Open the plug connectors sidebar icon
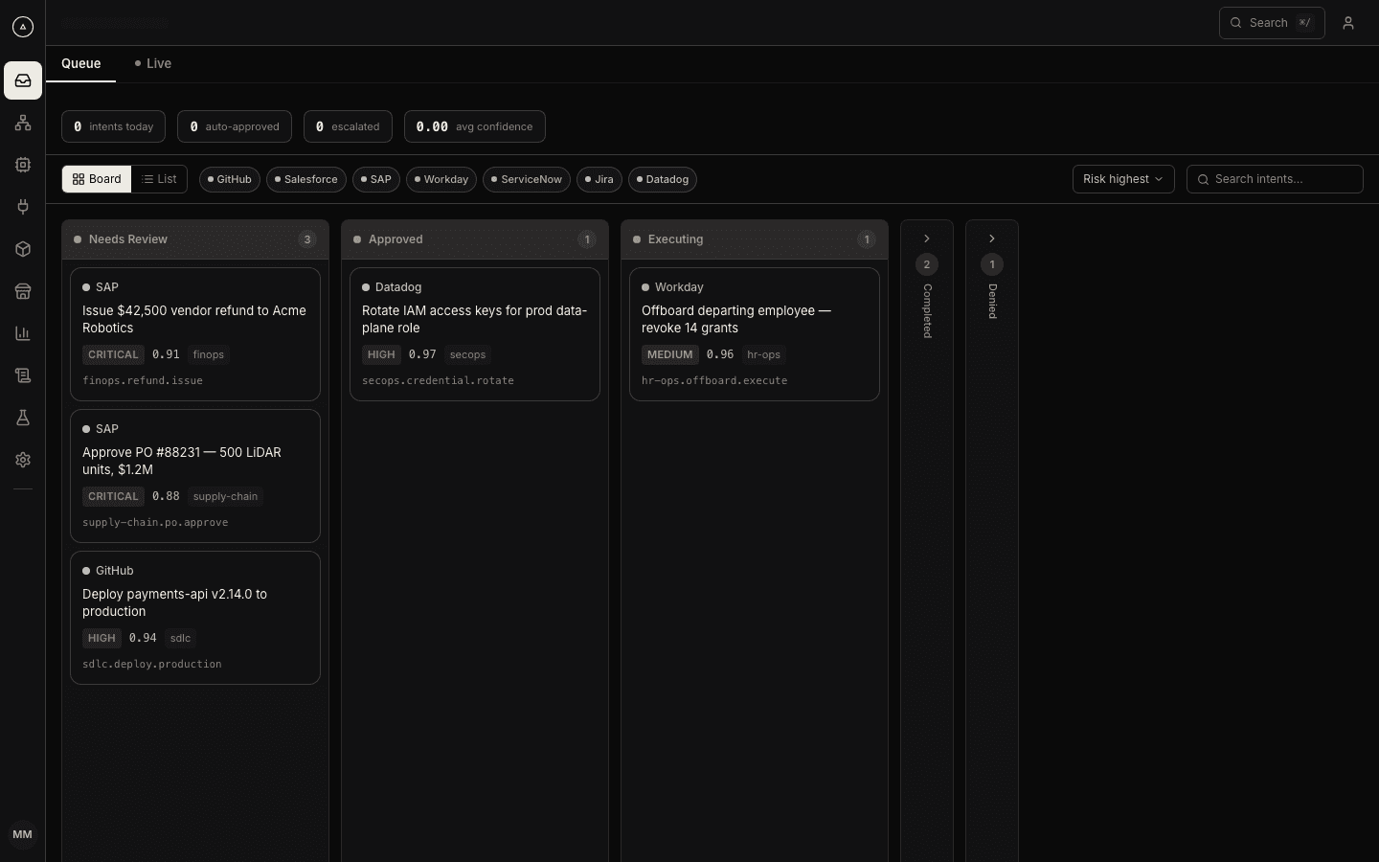This screenshot has height=862, width=1379. [x=23, y=207]
